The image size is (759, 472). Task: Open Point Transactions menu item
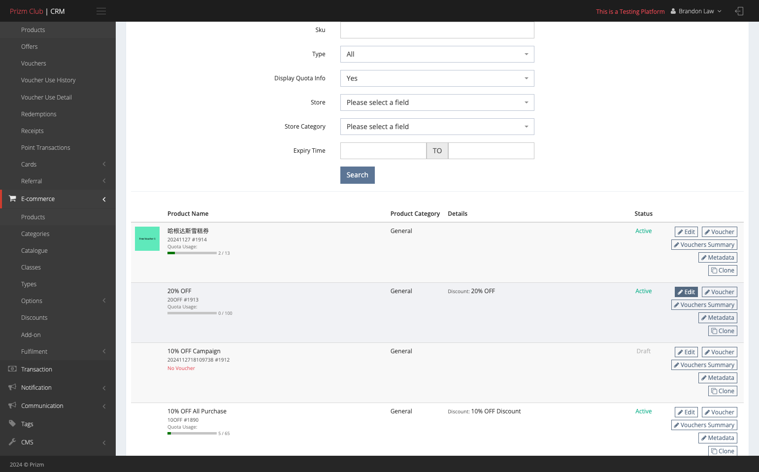pos(46,147)
